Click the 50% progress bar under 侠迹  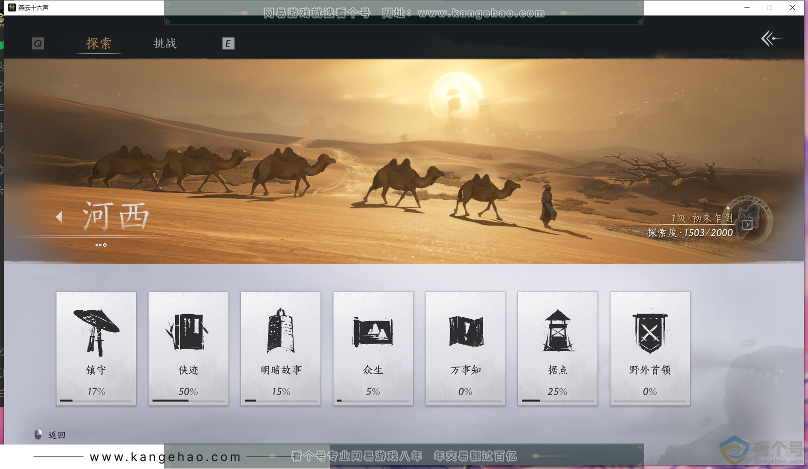click(188, 401)
